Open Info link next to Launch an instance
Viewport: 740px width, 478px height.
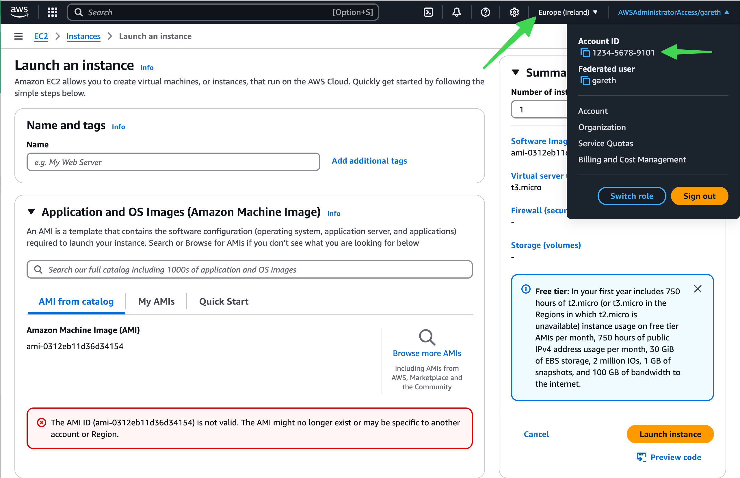[147, 67]
